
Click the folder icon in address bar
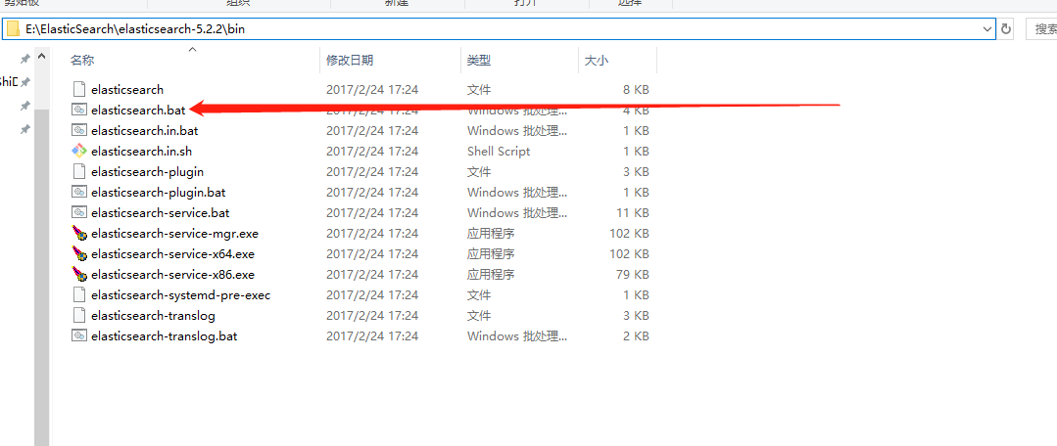click(x=13, y=29)
